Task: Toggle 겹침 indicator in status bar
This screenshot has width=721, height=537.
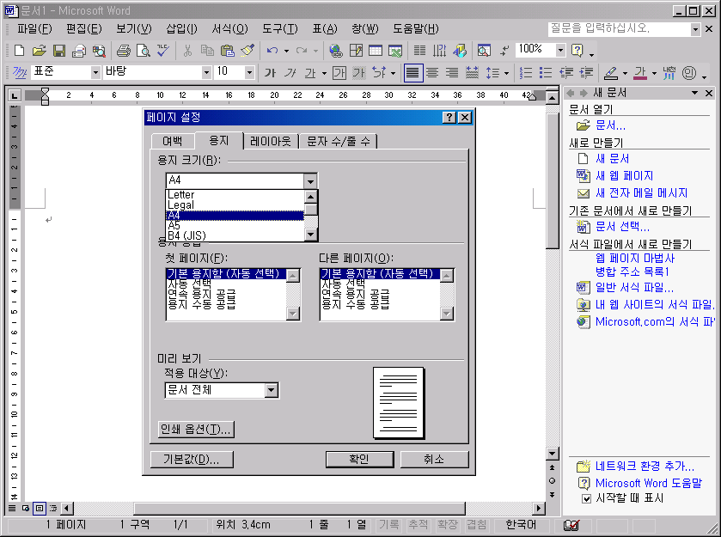Action: click(477, 525)
